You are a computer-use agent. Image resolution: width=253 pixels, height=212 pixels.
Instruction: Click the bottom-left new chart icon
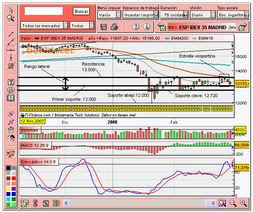pyautogui.click(x=24, y=203)
